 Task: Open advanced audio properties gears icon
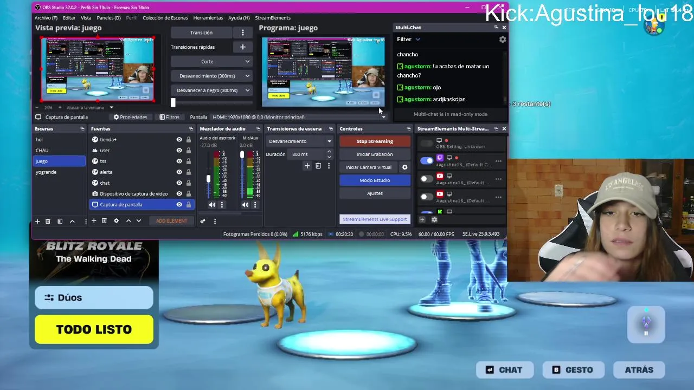coord(203,221)
